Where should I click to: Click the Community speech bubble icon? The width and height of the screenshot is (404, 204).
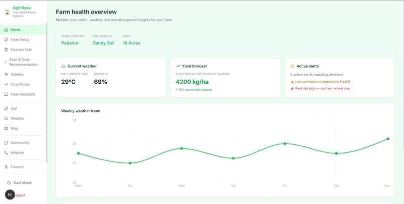pos(6,143)
